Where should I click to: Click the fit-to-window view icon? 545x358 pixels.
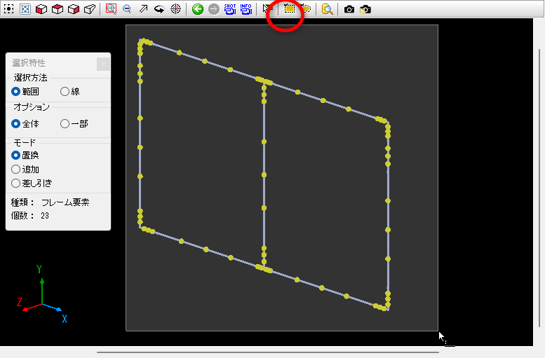click(x=25, y=9)
